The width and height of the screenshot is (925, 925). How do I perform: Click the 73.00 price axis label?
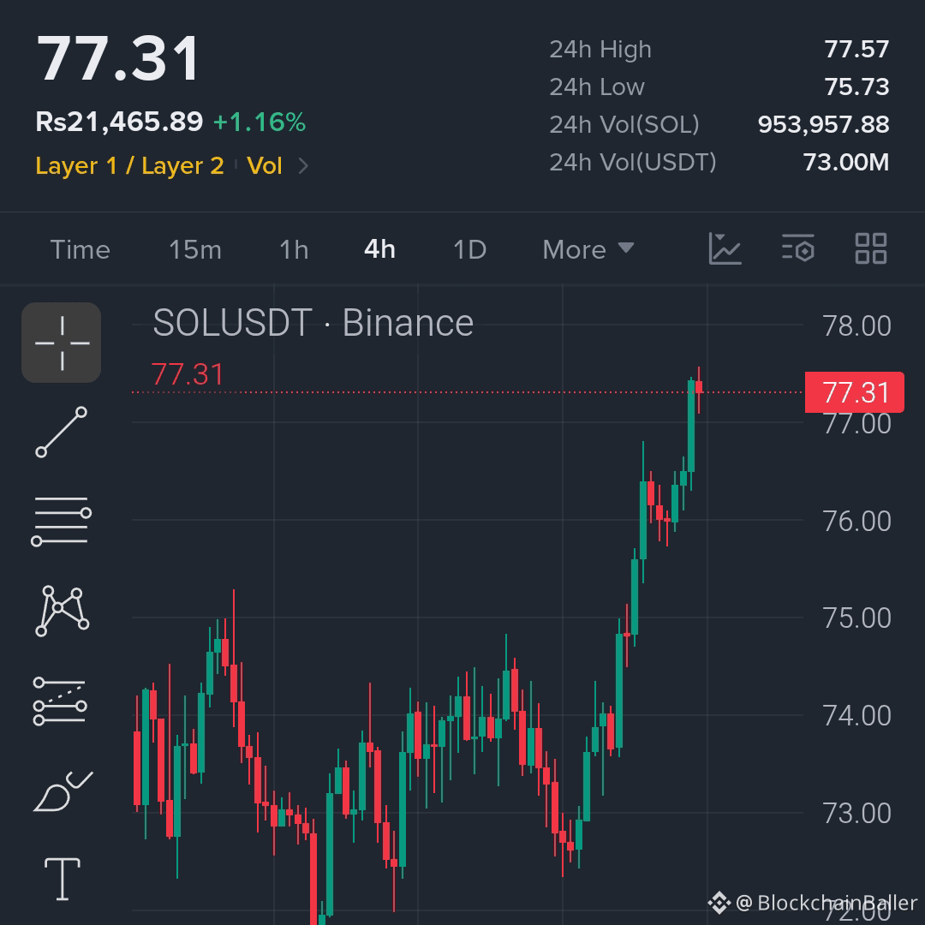pos(856,814)
